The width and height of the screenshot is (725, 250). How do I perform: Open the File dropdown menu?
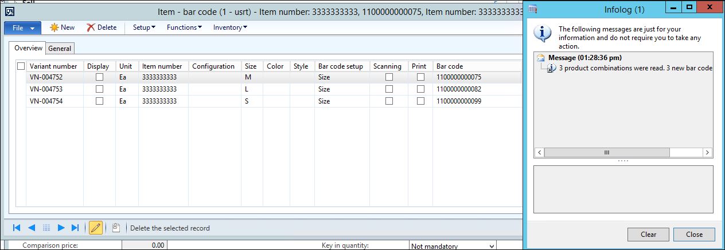[24, 27]
